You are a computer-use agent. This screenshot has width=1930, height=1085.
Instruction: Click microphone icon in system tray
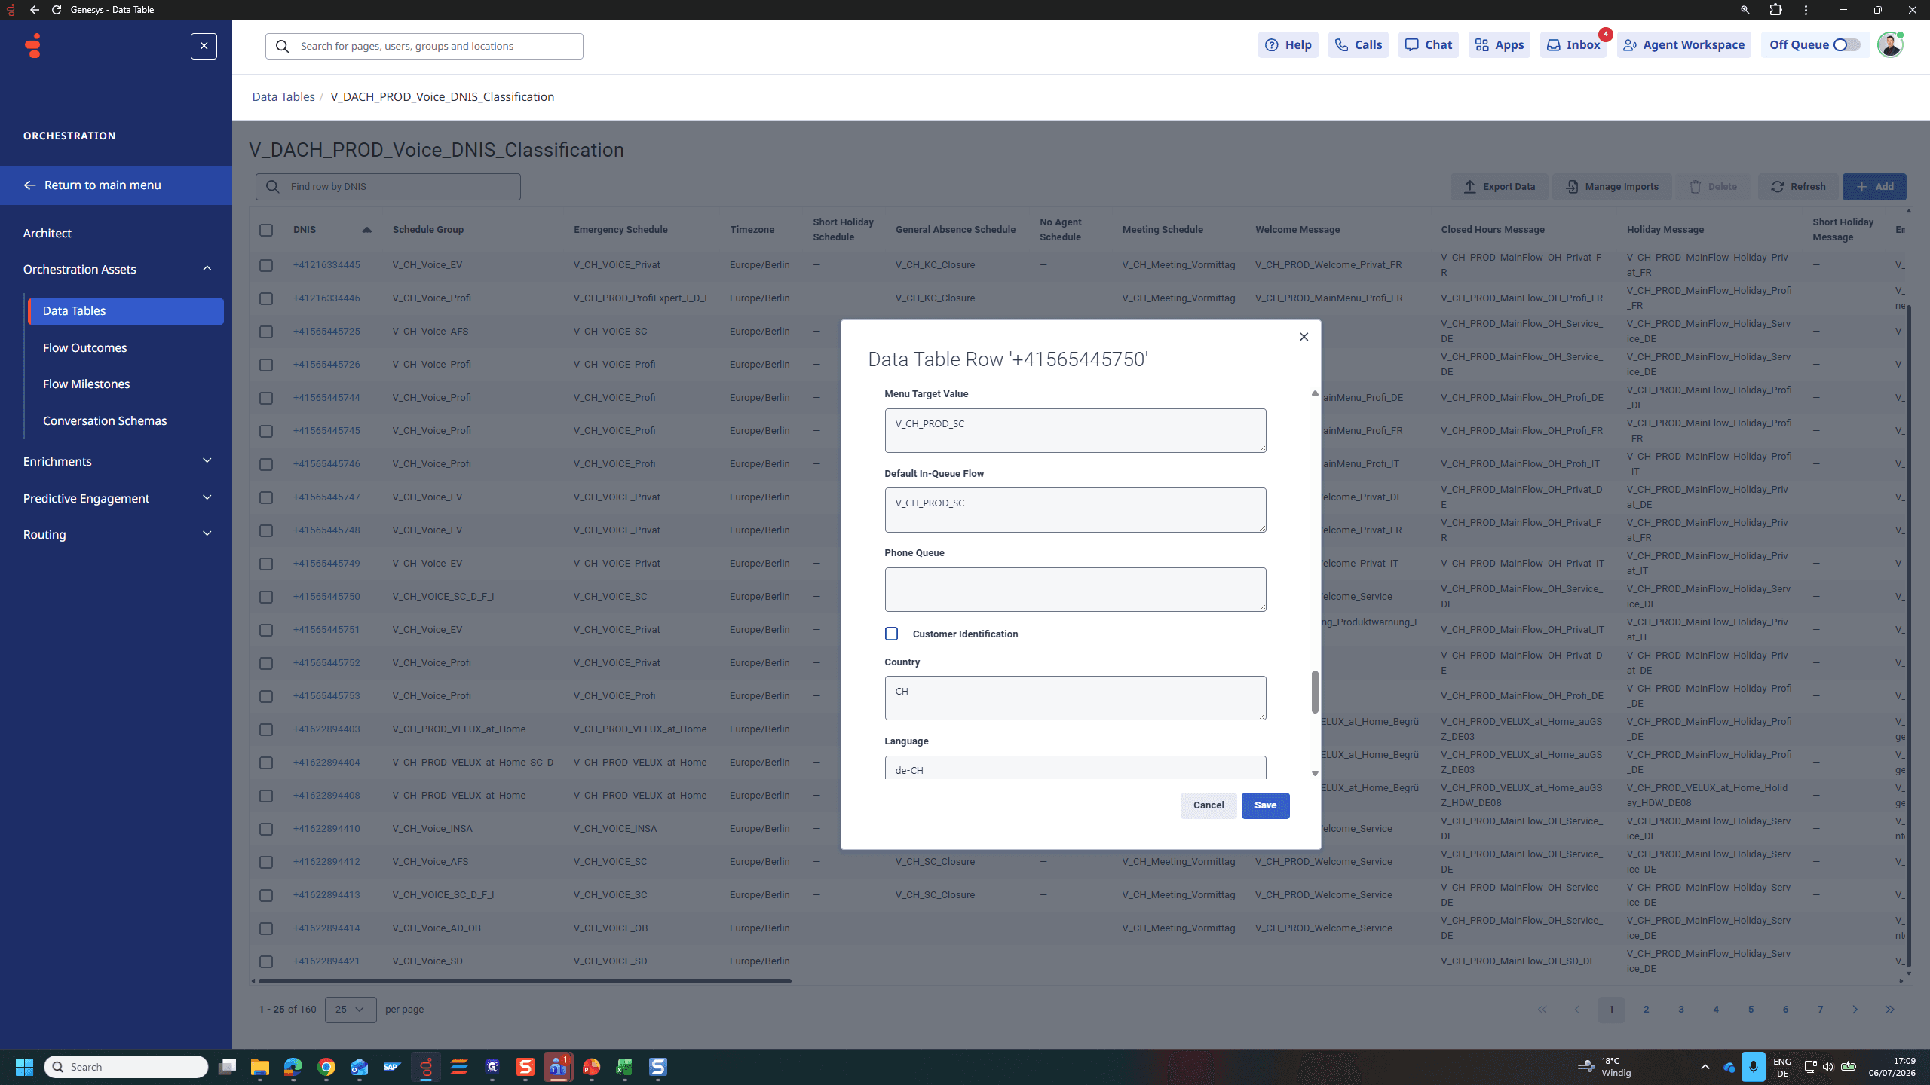point(1754,1067)
